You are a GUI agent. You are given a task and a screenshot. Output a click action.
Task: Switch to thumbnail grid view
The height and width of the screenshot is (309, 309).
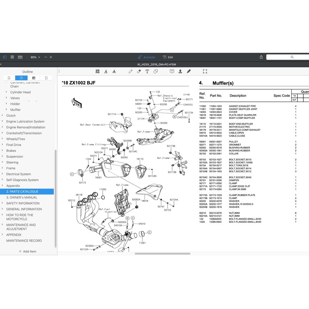(x=12, y=57)
